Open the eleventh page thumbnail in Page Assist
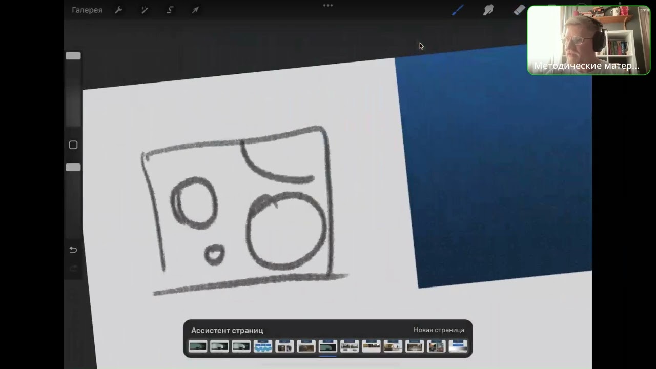Screen dimensions: 656x369 (x=415, y=346)
